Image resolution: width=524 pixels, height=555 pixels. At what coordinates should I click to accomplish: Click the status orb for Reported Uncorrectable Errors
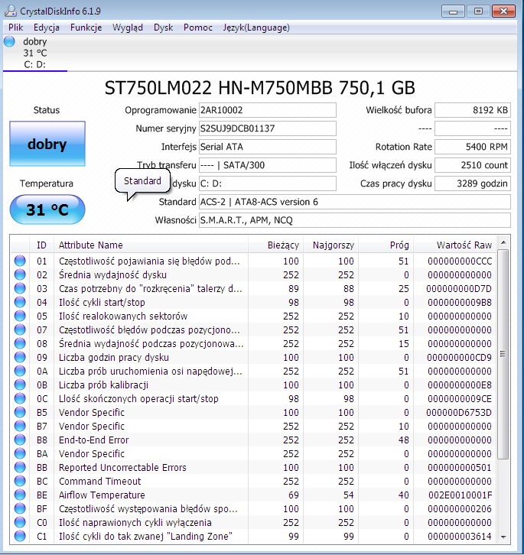20,467
